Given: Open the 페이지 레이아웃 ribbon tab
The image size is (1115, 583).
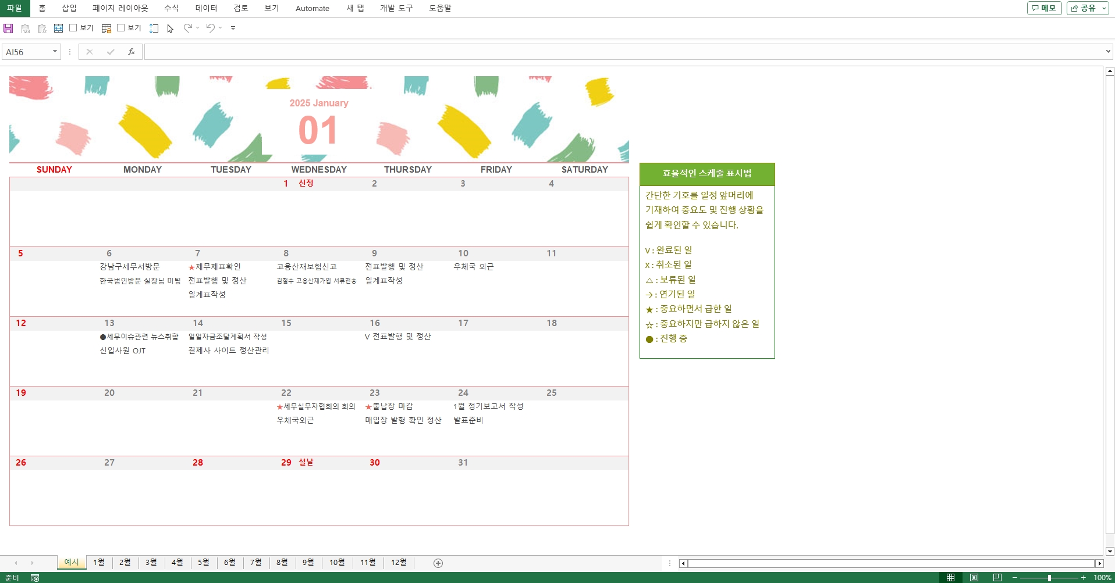Looking at the screenshot, I should click(x=120, y=8).
